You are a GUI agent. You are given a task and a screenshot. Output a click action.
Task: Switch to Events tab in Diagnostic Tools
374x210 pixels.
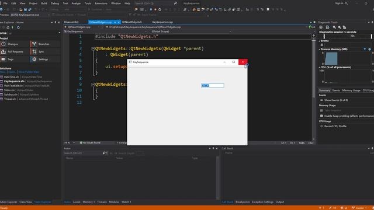[x=336, y=90]
